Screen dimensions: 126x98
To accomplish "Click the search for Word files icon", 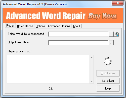I will (117, 34).
